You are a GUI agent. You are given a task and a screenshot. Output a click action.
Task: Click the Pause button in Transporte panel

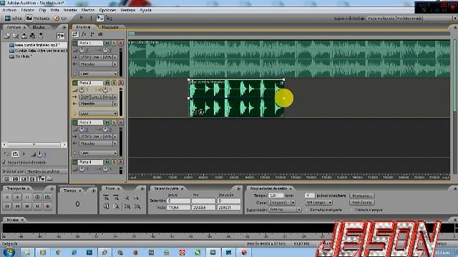coord(27,197)
